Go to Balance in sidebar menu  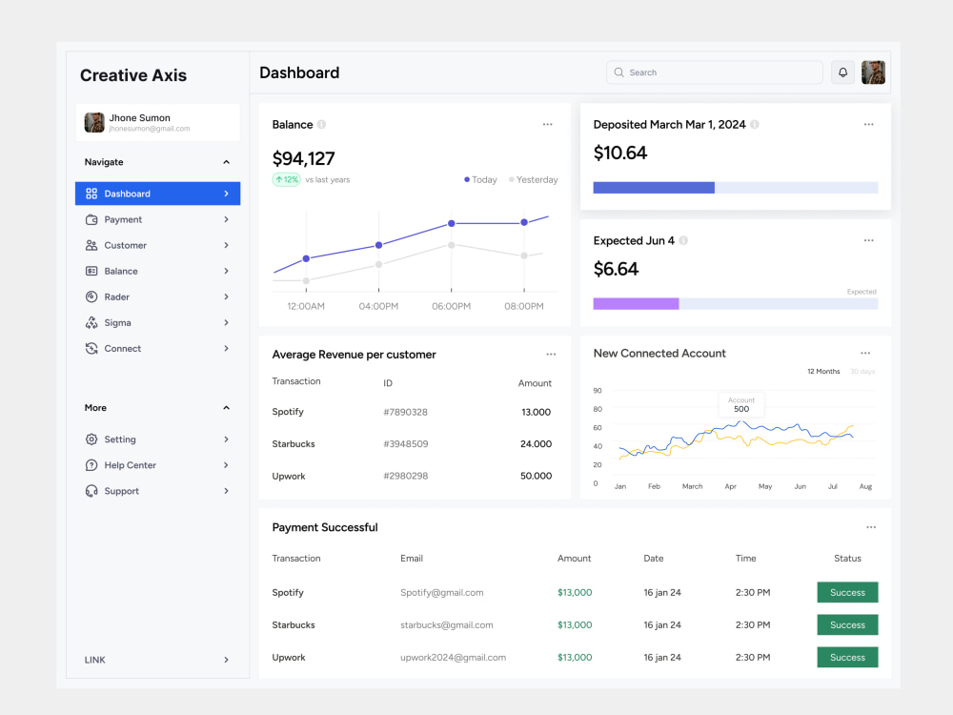[x=157, y=271]
